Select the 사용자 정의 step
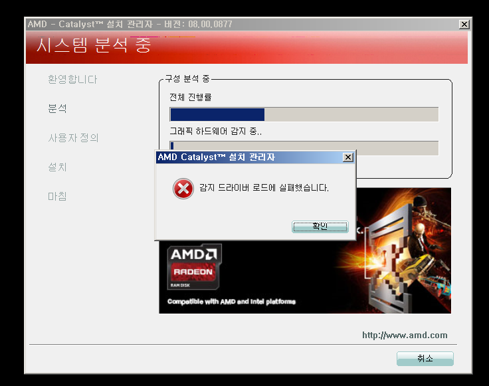The image size is (489, 386). tap(73, 138)
